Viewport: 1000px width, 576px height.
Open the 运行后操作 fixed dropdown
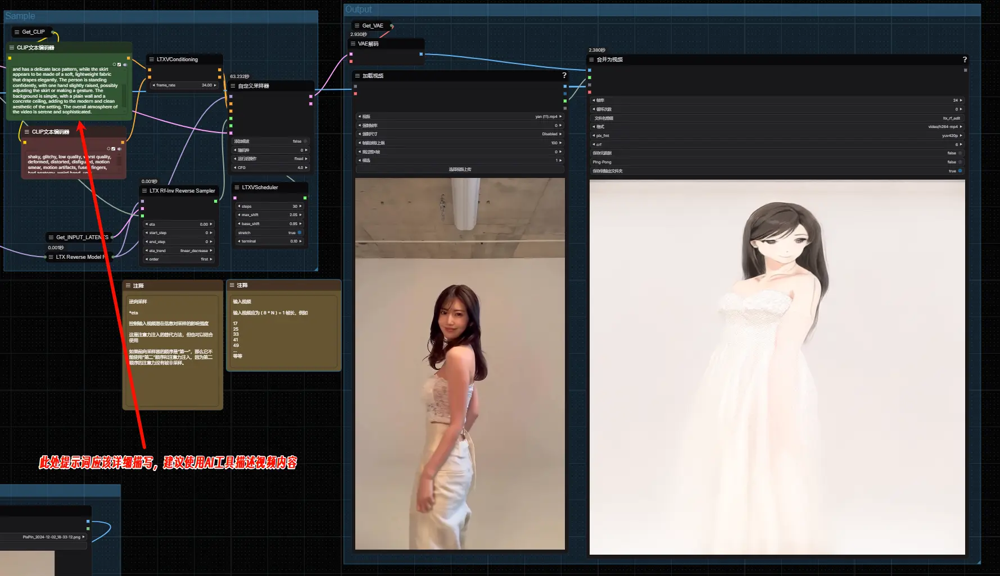click(271, 159)
